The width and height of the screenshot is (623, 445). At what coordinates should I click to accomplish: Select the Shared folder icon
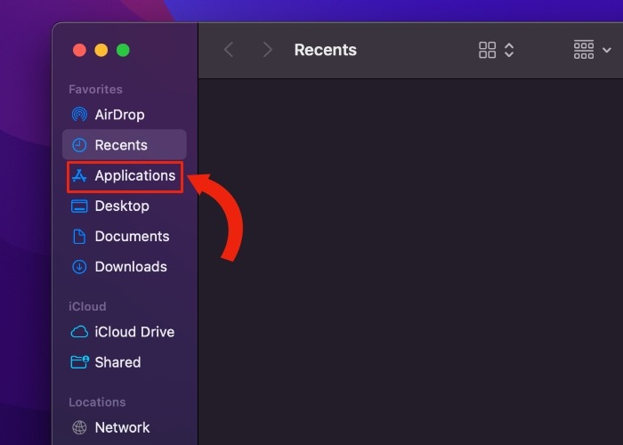tap(79, 362)
